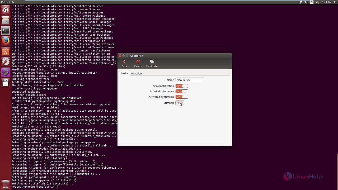Launch Firefox from the dock
This screenshot has width=338, height=190.
6,41
